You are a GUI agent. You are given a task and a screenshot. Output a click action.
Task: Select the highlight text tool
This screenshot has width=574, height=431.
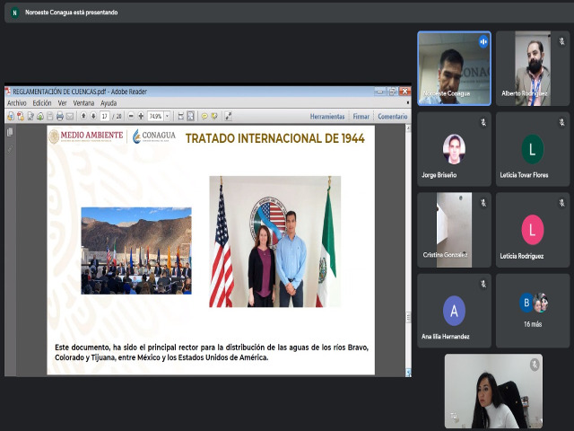(x=214, y=116)
